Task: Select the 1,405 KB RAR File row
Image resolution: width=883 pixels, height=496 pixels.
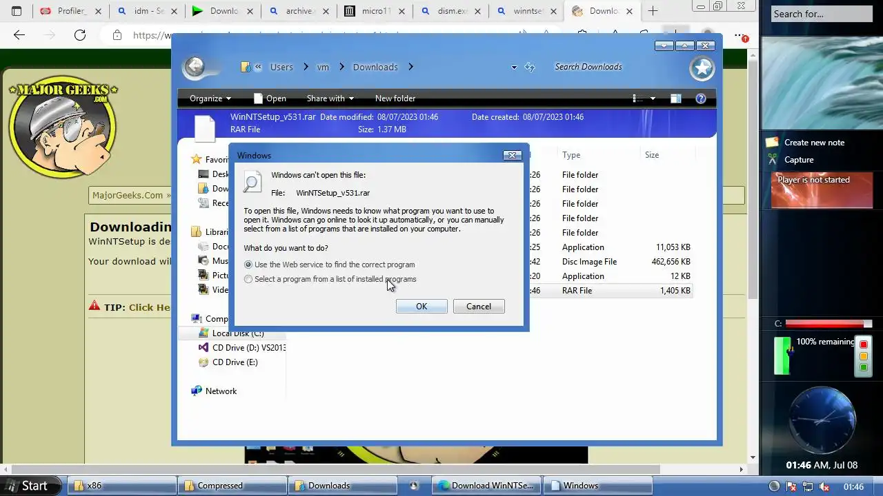Action: (x=611, y=291)
